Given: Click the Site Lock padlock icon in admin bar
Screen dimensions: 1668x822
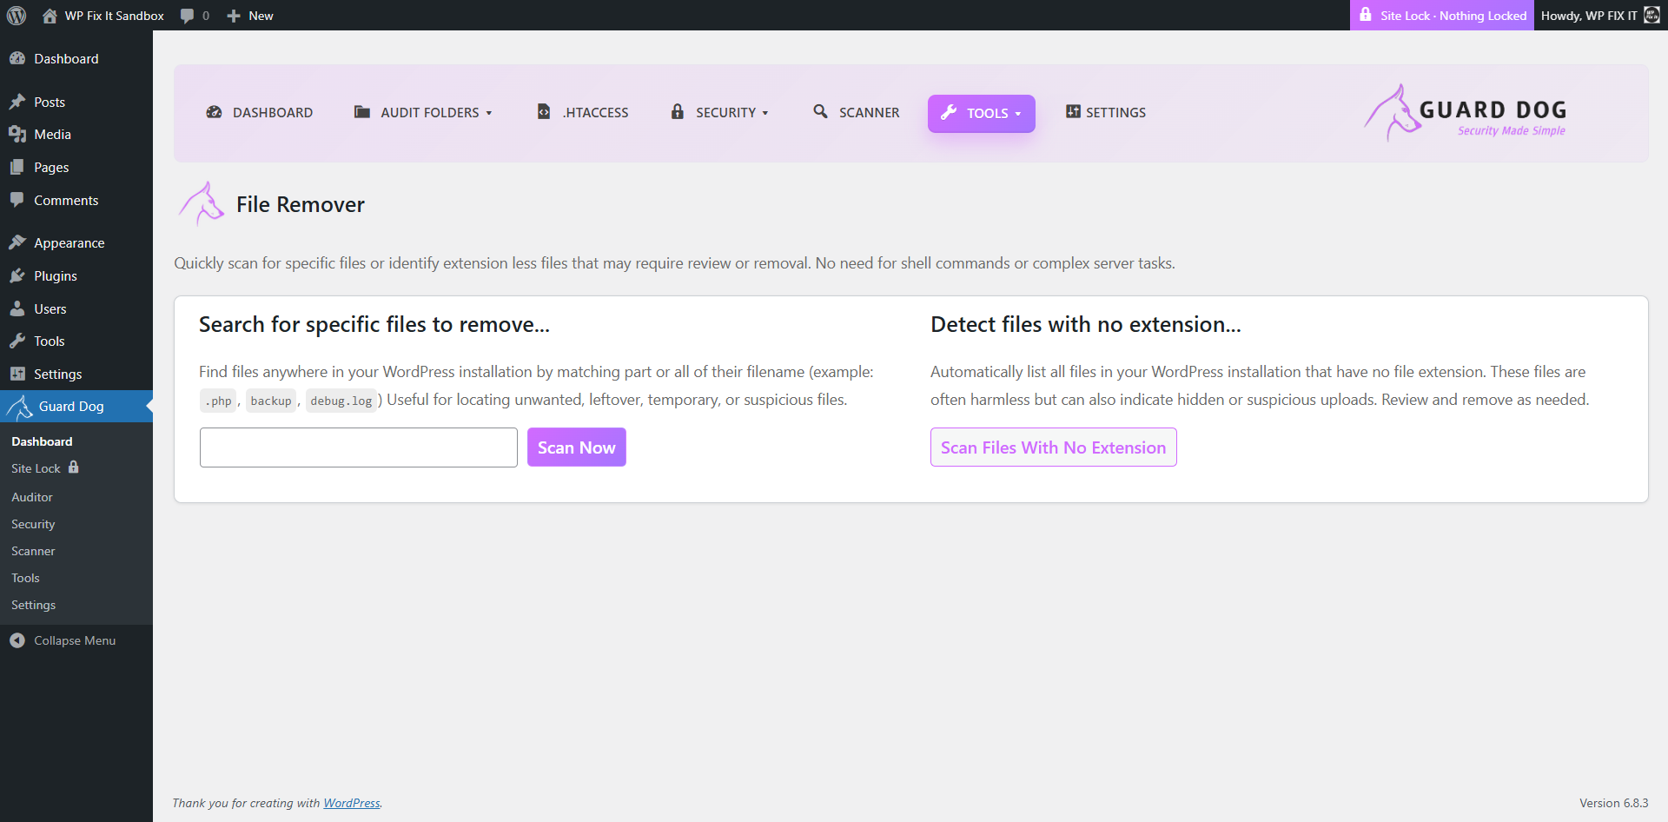Looking at the screenshot, I should [1366, 16].
